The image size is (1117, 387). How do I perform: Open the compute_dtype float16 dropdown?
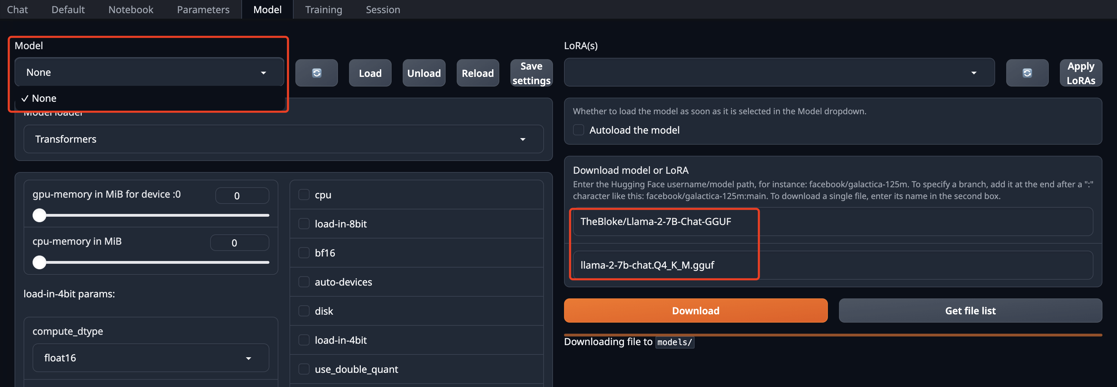click(x=151, y=358)
